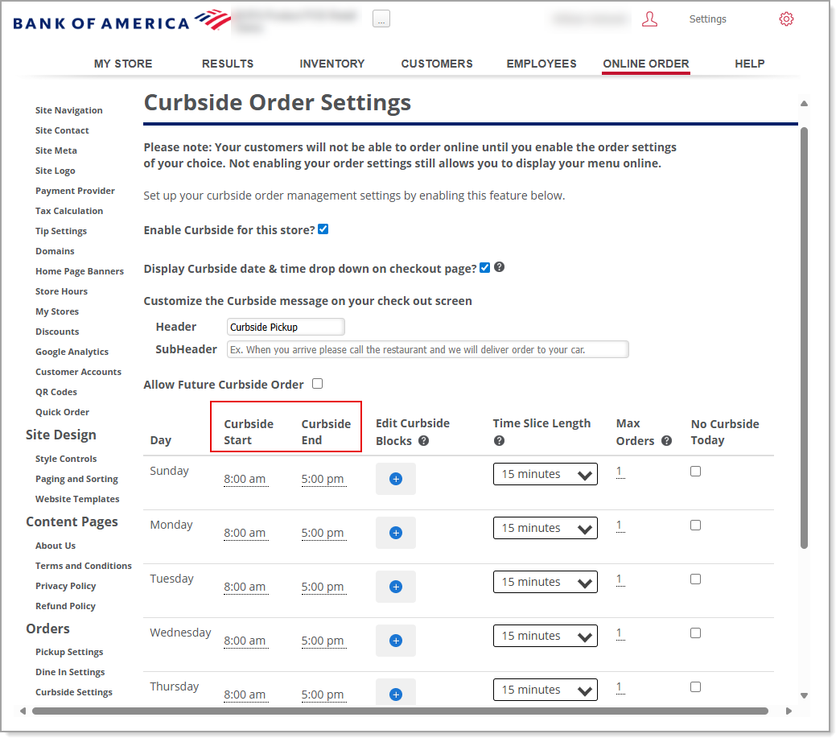Switch to the INVENTORY tab
The image size is (840, 742).
pos(331,64)
